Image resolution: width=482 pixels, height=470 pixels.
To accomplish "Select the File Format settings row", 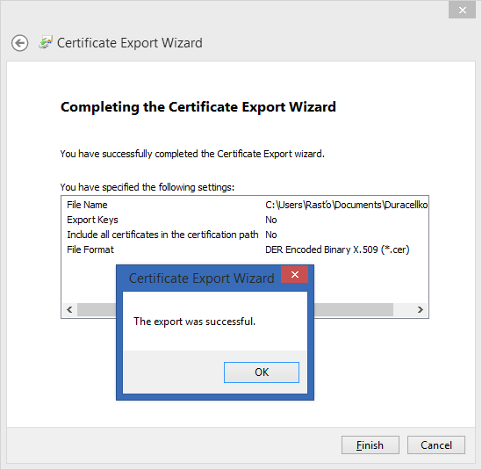I will [245, 249].
